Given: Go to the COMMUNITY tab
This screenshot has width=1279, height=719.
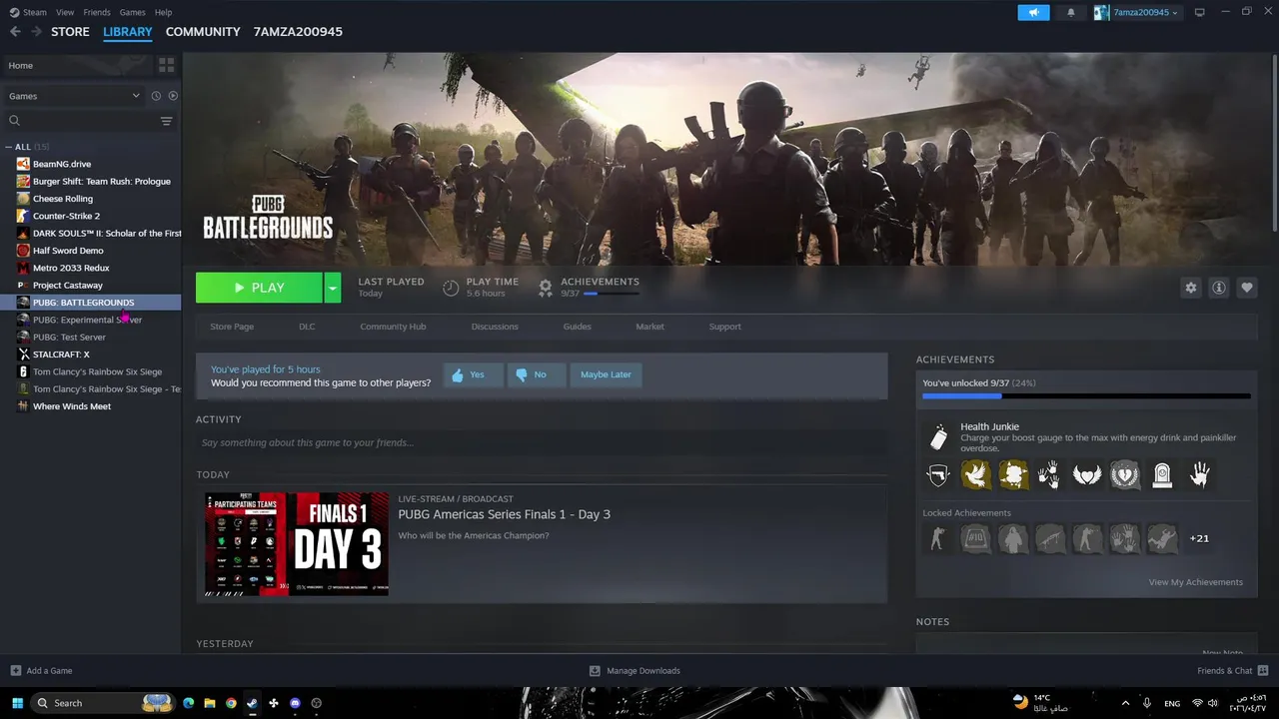Looking at the screenshot, I should tap(203, 32).
